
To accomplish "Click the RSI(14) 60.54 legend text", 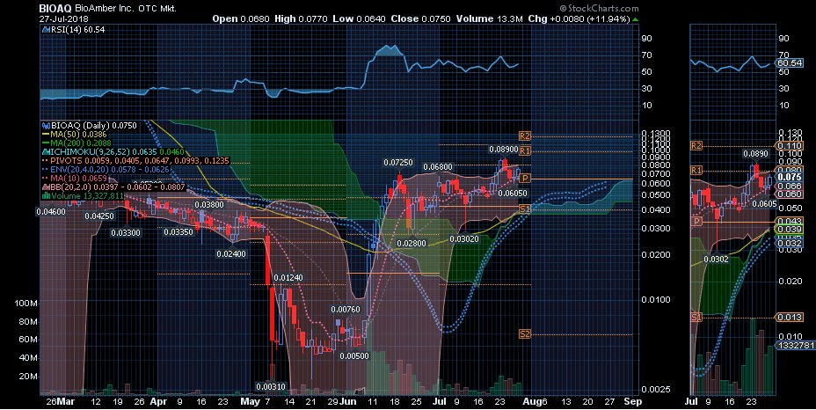I will click(78, 30).
